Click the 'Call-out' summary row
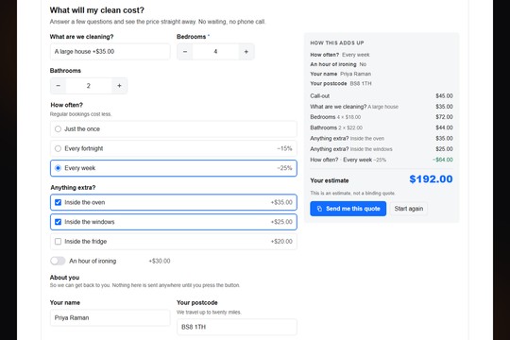Viewport: 510px width, 340px height. pyautogui.click(x=382, y=96)
